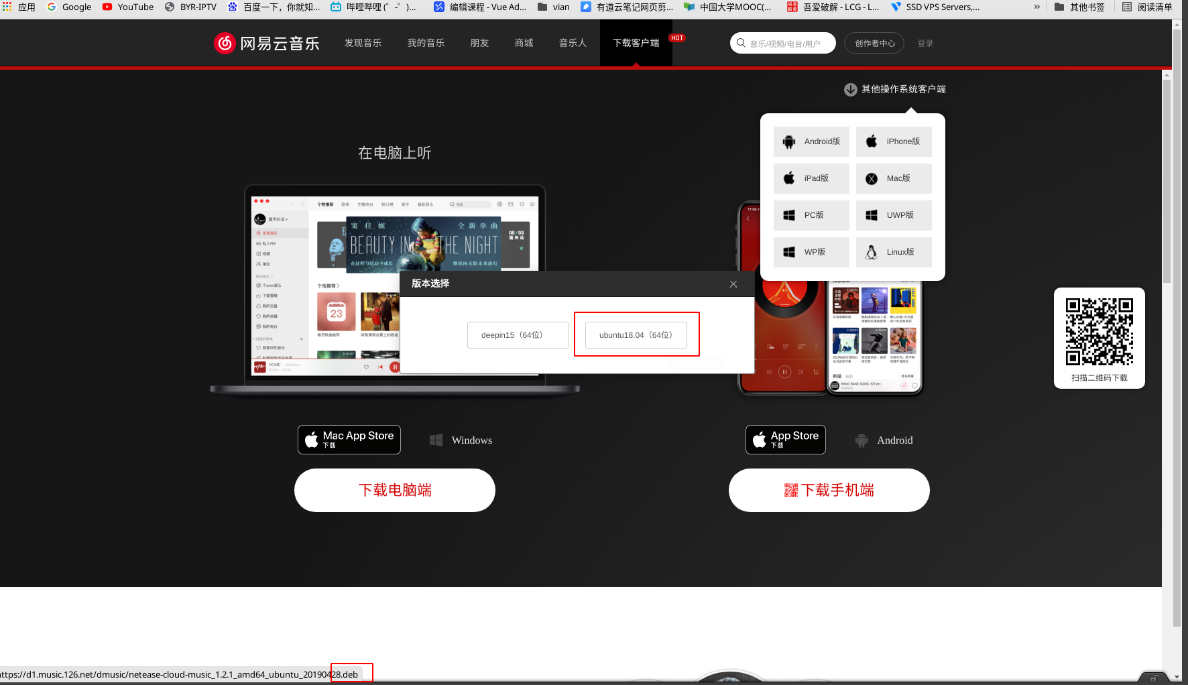Screen dimensions: 1188x685
Task: Click the 下载手机端 button
Action: tap(829, 490)
